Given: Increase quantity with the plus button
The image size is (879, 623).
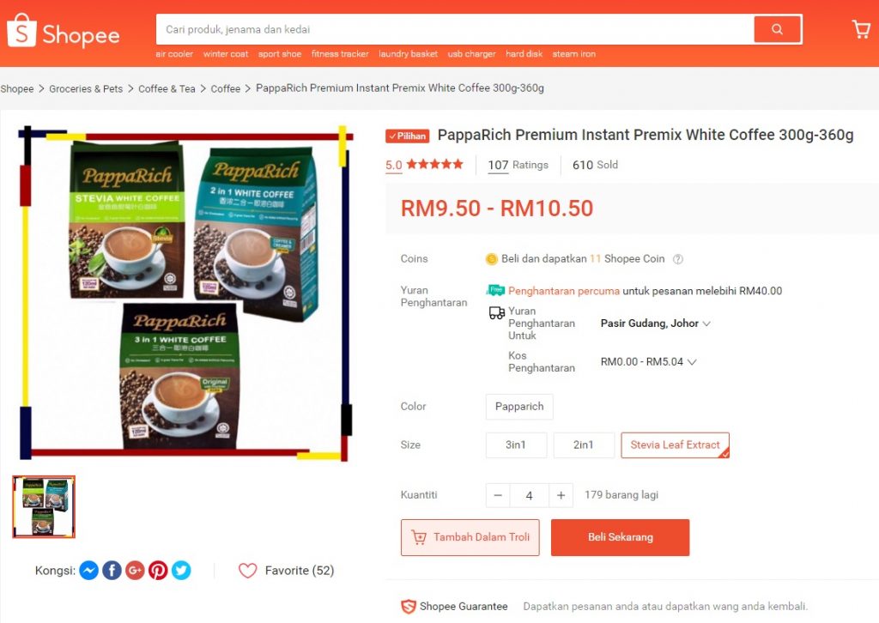Looking at the screenshot, I should coord(561,495).
